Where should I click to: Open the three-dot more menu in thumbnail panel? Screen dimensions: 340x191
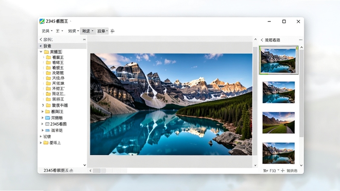[300, 40]
